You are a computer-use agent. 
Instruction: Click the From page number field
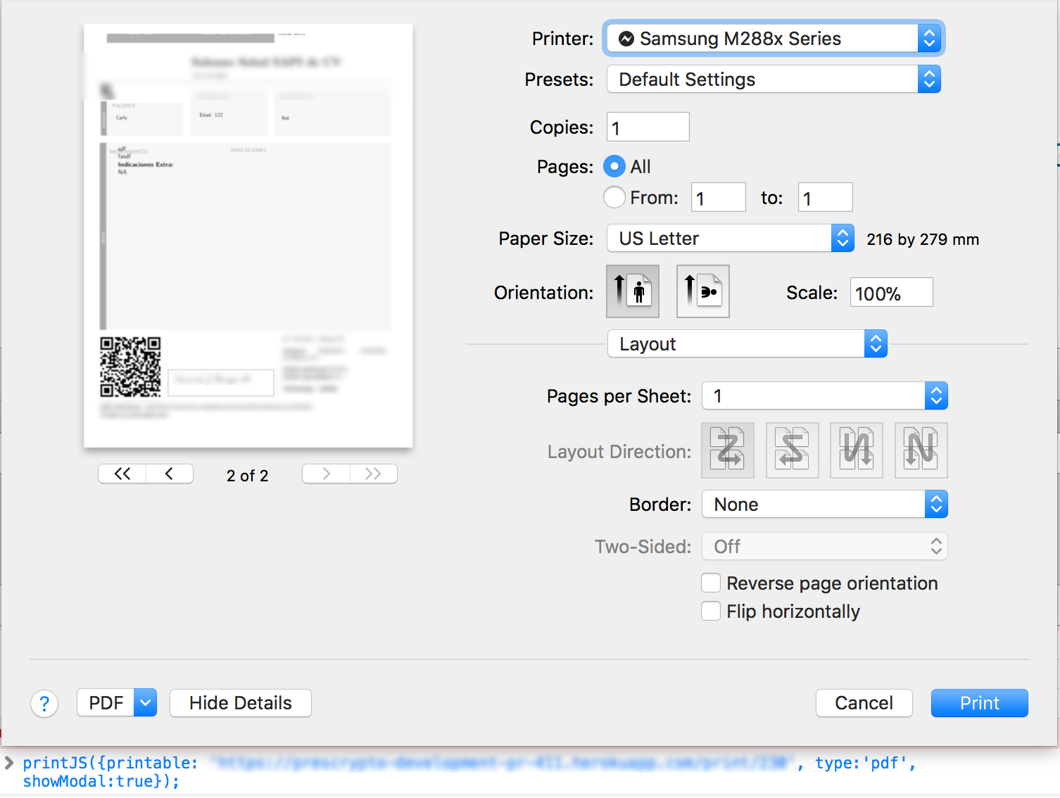[x=719, y=198]
